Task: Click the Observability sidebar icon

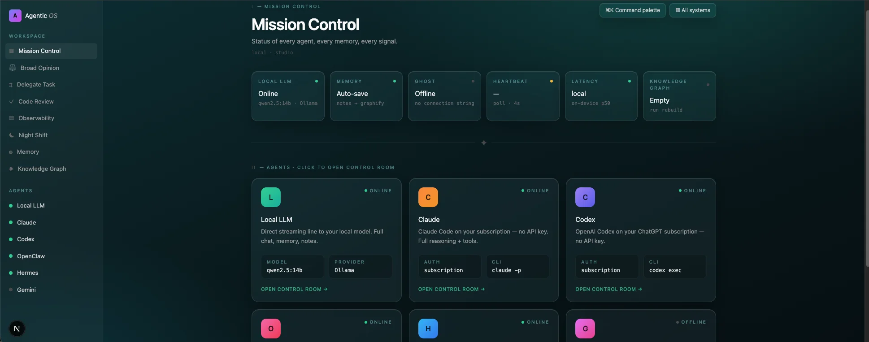Action: click(12, 118)
